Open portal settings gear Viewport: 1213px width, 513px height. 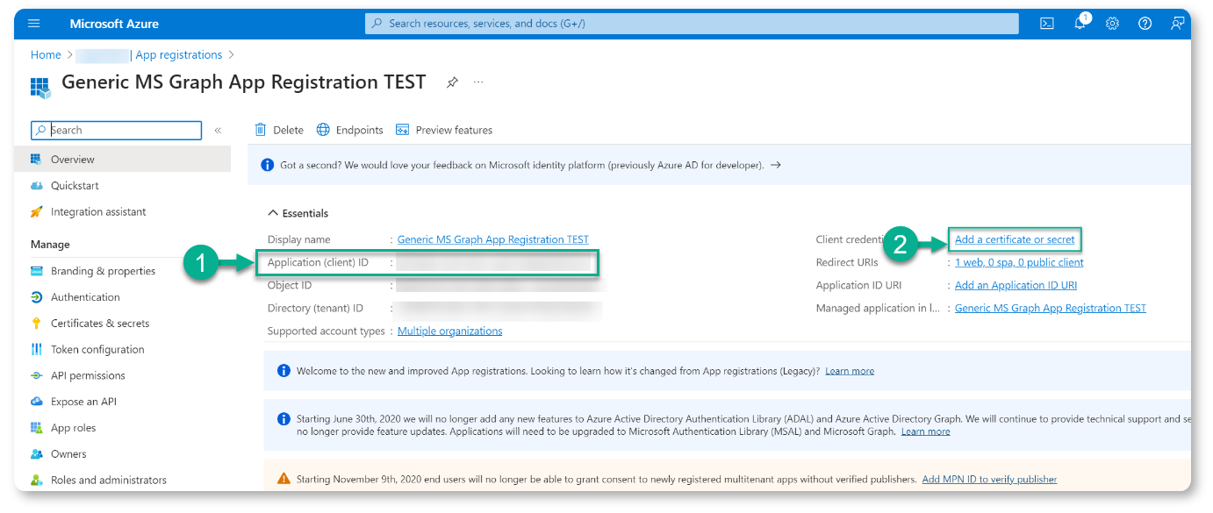[1112, 24]
